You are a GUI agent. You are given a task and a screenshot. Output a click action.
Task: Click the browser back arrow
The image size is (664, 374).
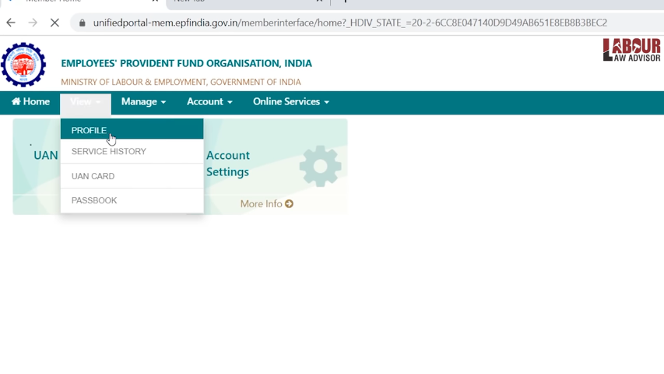[x=11, y=23]
